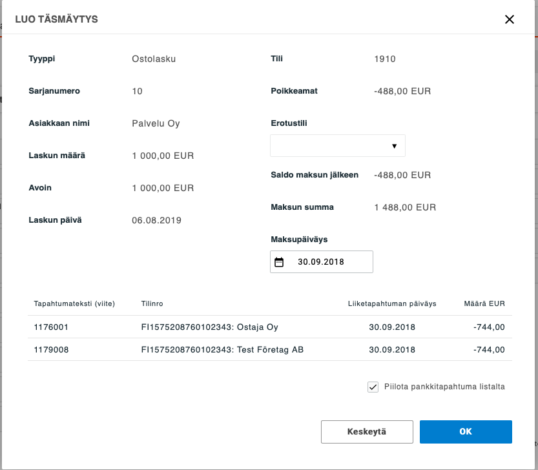Select the Ostaja Oy account cell
The width and height of the screenshot is (538, 470).
click(209, 327)
